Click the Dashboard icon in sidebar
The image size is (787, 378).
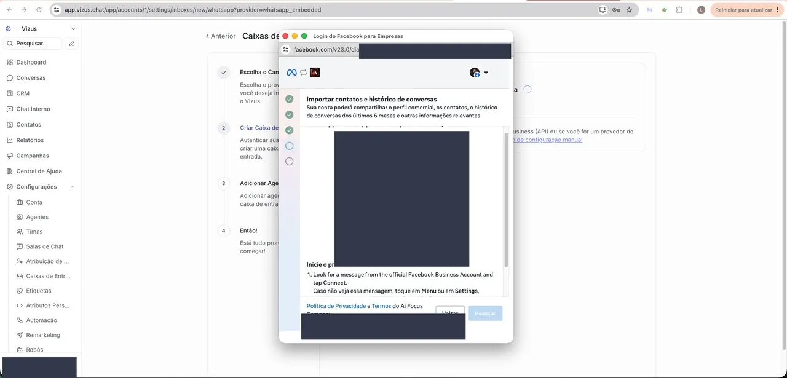(10, 62)
